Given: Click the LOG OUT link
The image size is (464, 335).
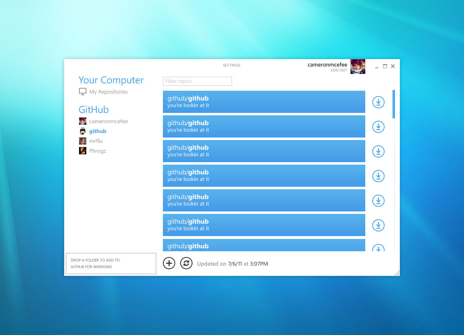Looking at the screenshot, I should click(x=339, y=70).
